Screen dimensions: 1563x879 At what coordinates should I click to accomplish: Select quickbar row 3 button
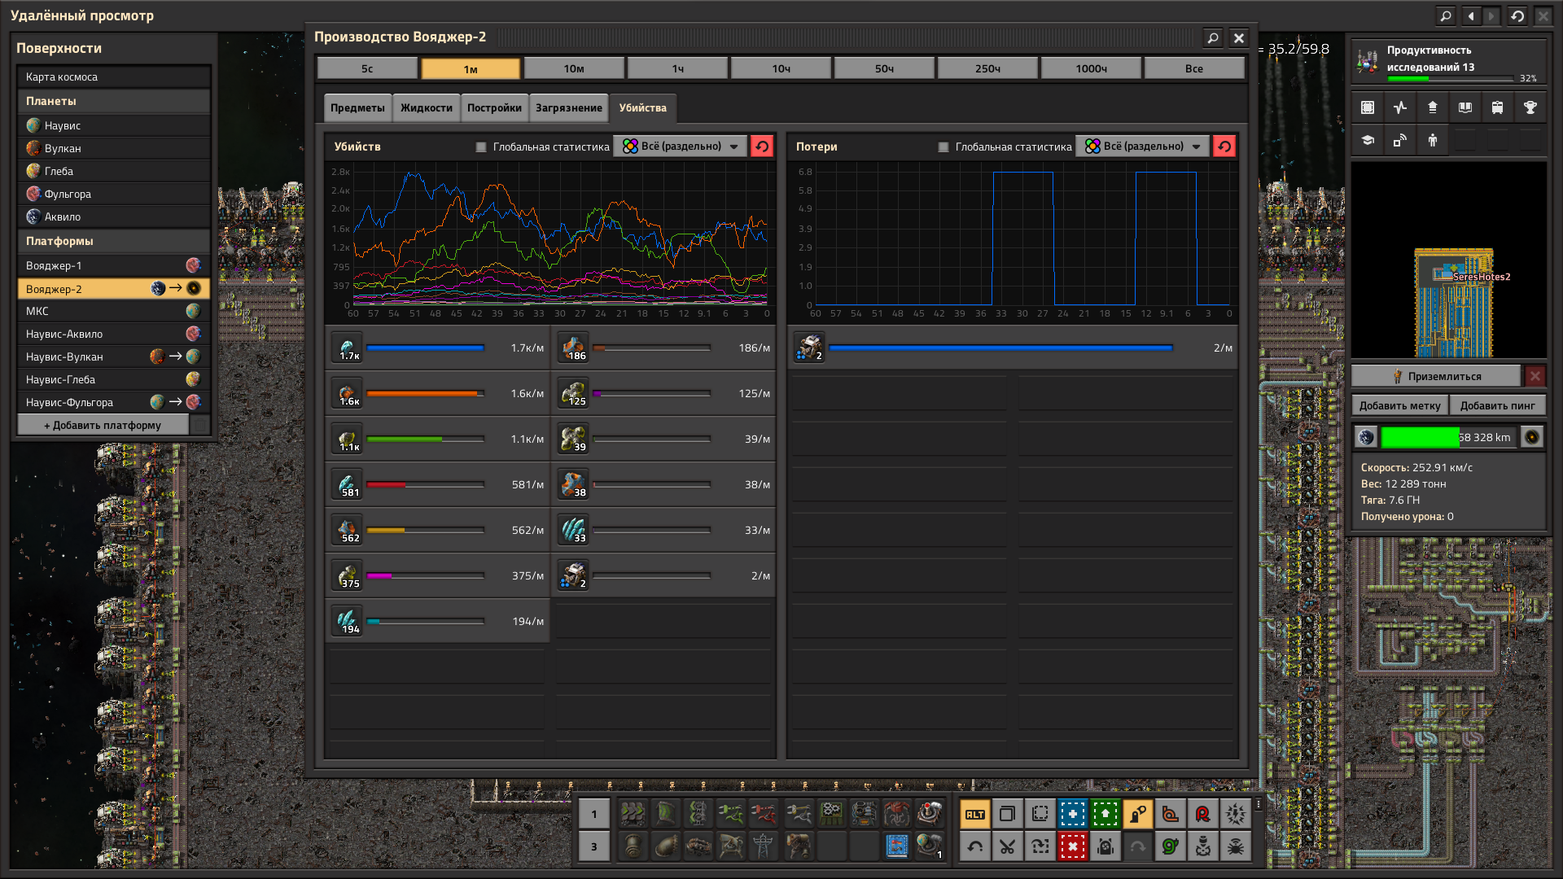pyautogui.click(x=594, y=846)
